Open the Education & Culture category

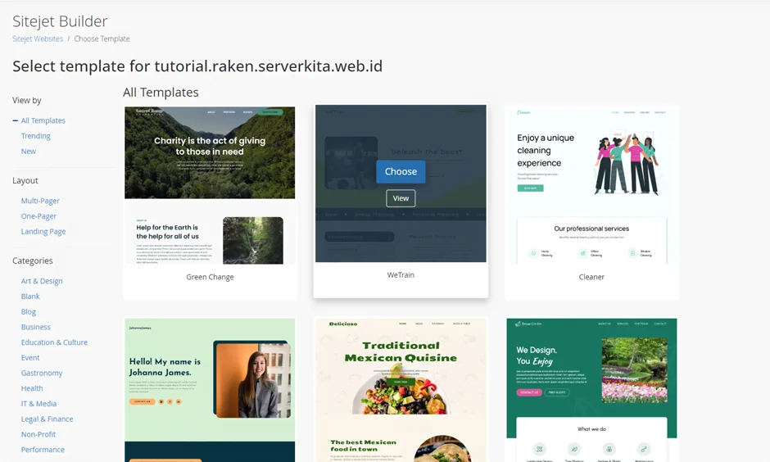click(x=54, y=342)
